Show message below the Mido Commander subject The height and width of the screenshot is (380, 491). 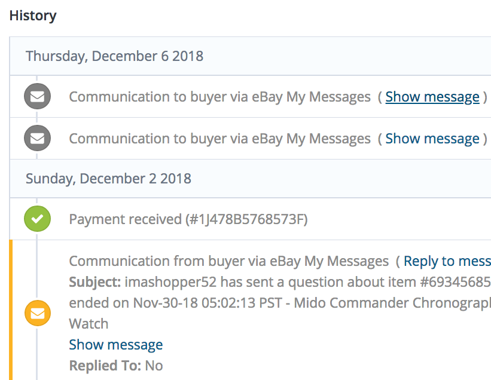click(116, 345)
